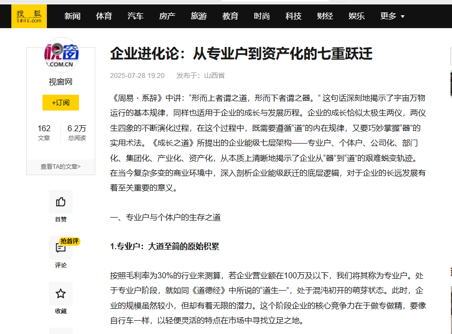
Task: Open the 娱乐 channel
Action: (x=357, y=16)
